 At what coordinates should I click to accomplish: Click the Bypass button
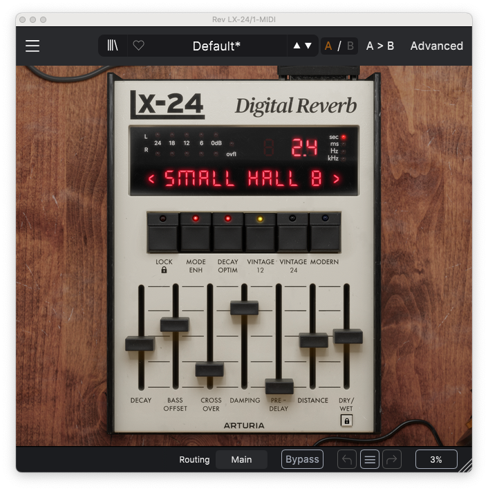[x=302, y=459]
